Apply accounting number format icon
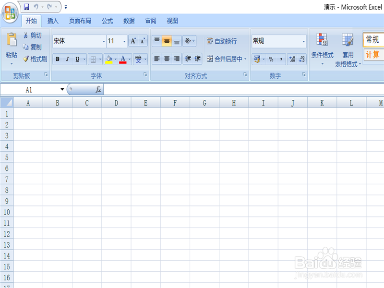This screenshot has height=288, width=384. click(257, 59)
